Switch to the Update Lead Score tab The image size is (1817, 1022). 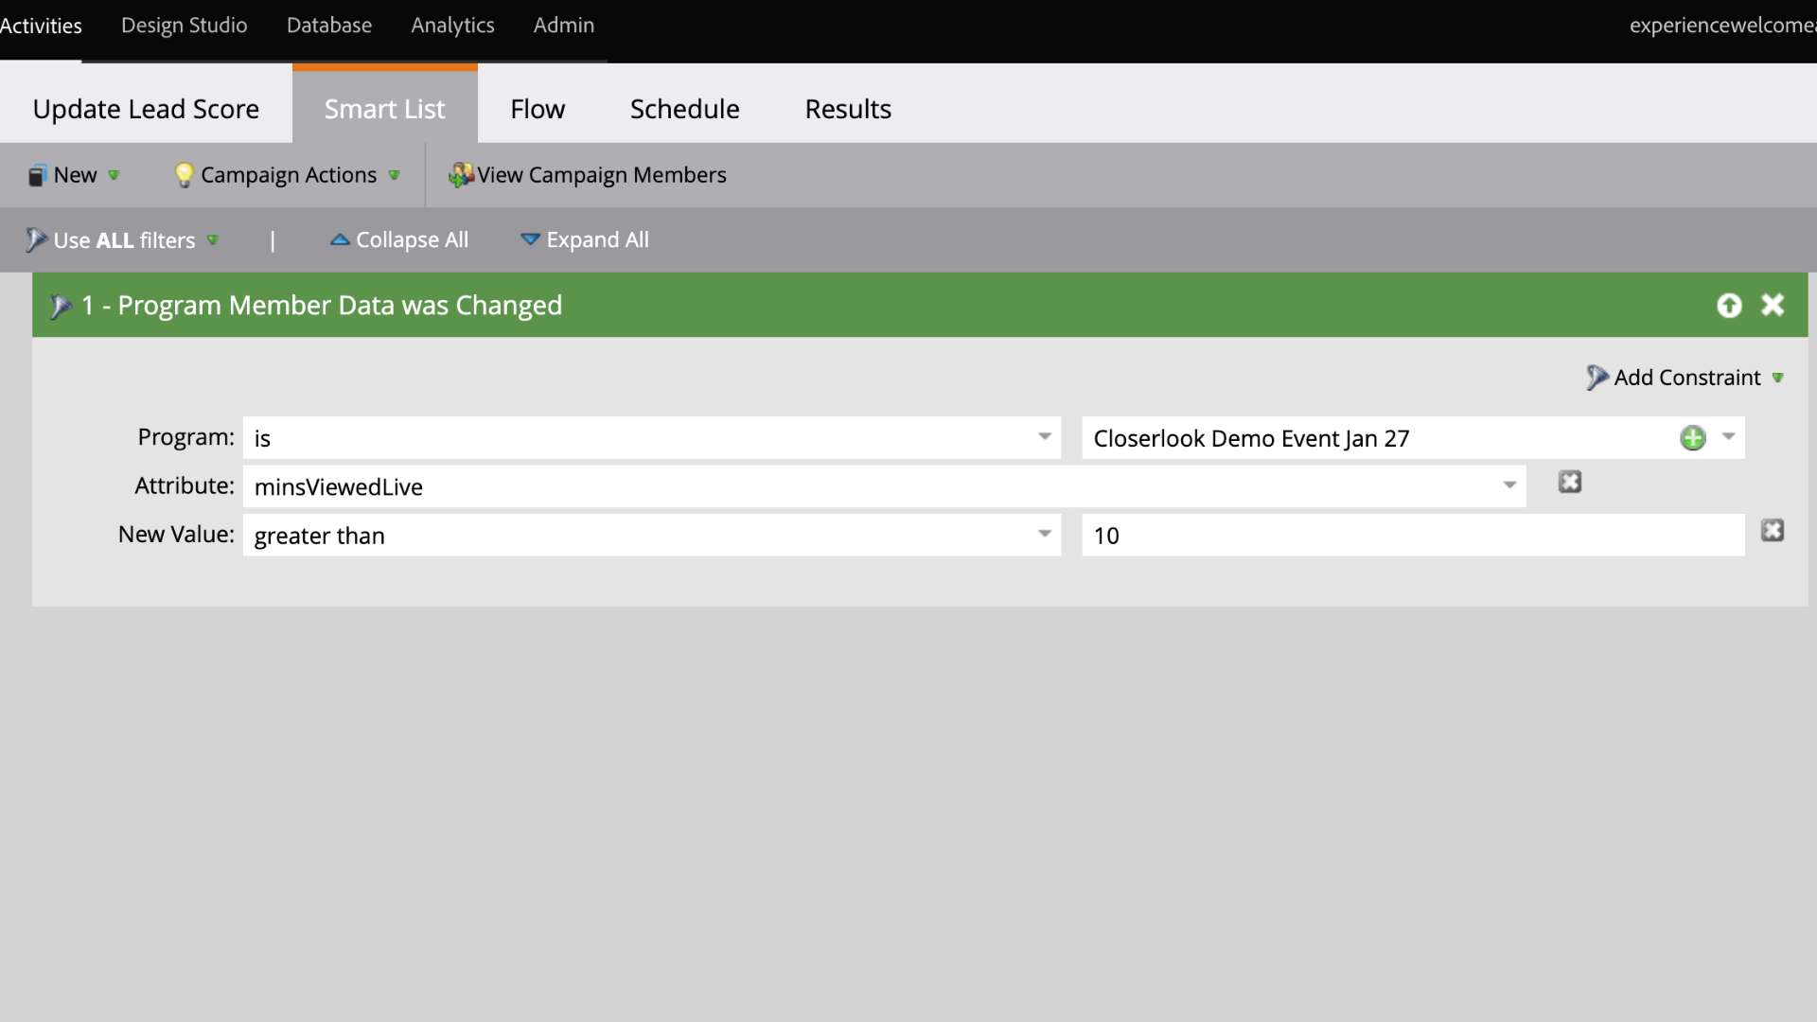pos(146,109)
